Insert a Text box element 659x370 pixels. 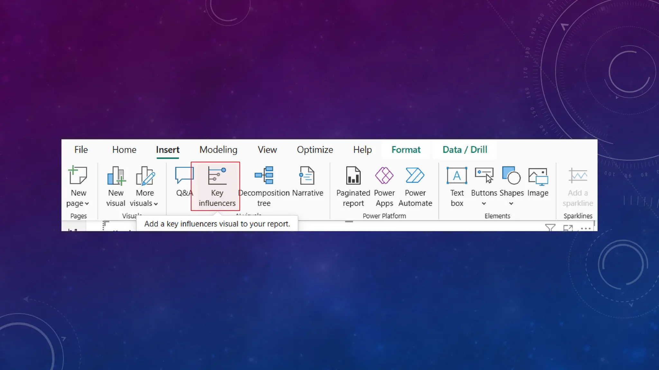point(457,175)
